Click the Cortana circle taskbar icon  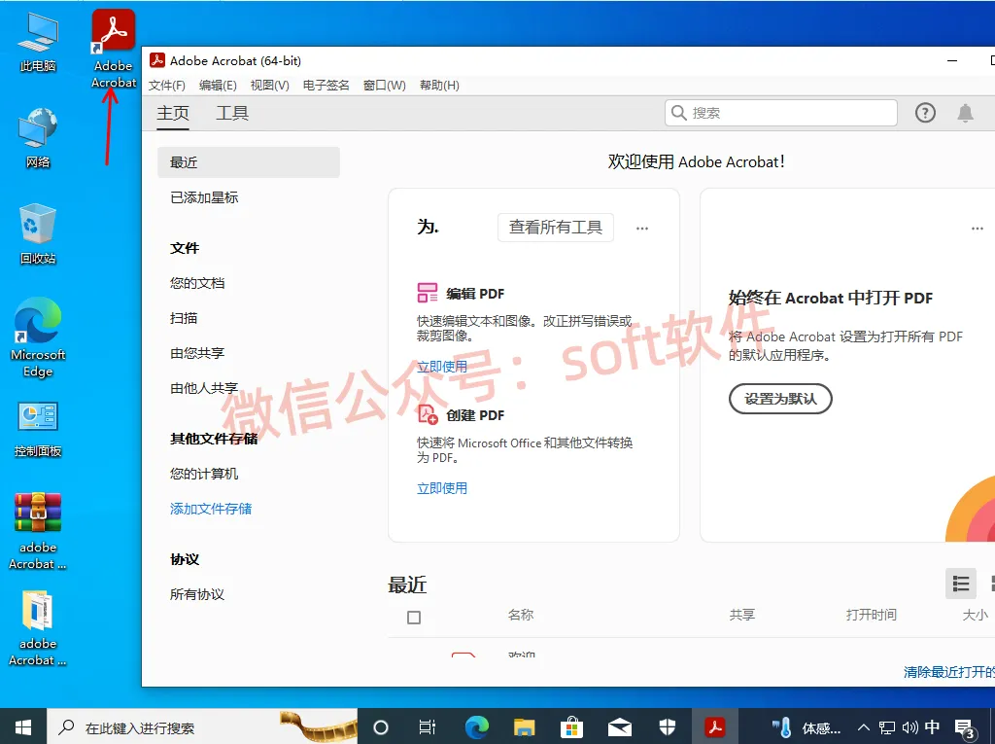(x=381, y=726)
